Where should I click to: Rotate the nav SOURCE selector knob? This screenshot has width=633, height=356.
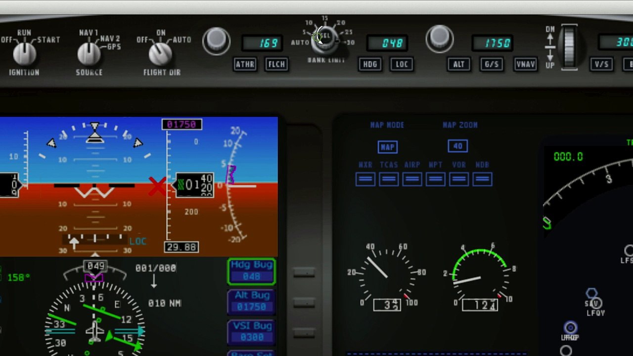[89, 54]
